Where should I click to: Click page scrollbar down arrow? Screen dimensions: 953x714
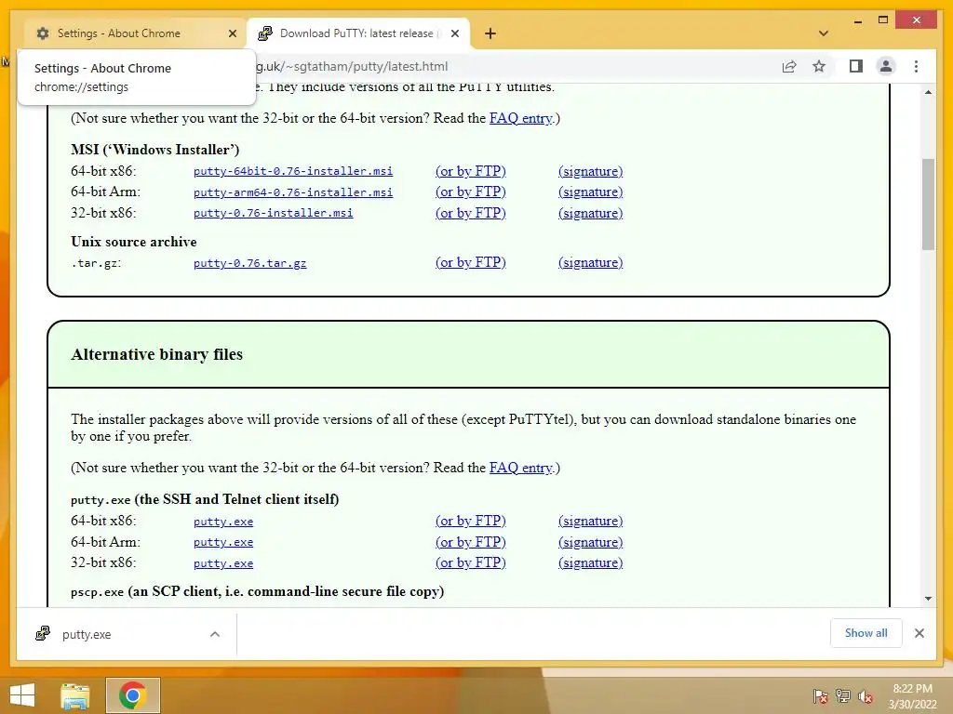click(x=928, y=599)
